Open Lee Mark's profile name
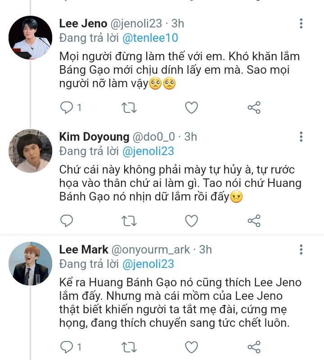Viewport: 324px width, 360px height. tap(83, 249)
